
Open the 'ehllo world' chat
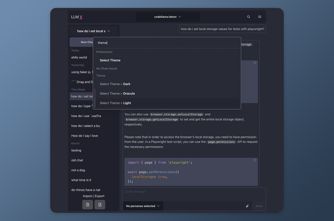81,57
